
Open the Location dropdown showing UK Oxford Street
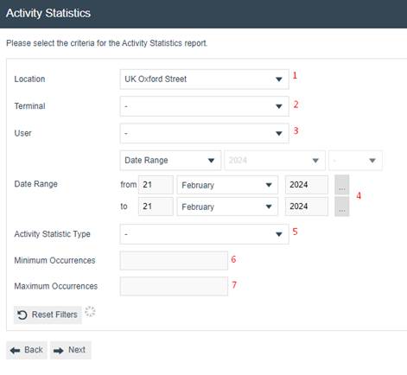click(204, 79)
